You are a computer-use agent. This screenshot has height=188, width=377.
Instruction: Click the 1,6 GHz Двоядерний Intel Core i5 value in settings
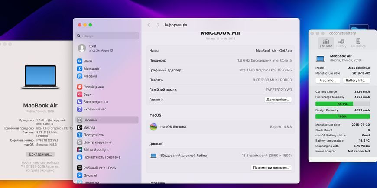point(264,61)
